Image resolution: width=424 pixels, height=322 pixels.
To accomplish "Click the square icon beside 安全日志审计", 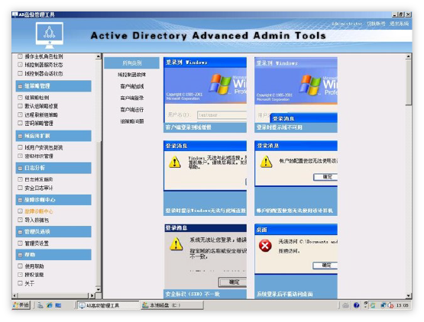I will pos(20,188).
